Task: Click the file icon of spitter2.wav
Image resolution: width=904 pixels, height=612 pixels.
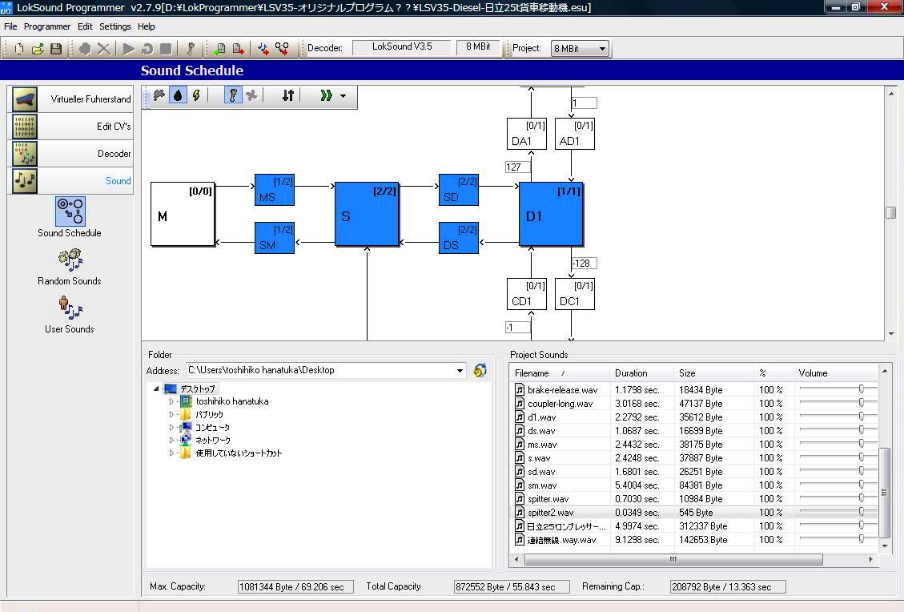Action: tap(520, 512)
